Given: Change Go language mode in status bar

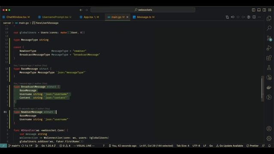Looking at the screenshot, I should pos(211,145).
